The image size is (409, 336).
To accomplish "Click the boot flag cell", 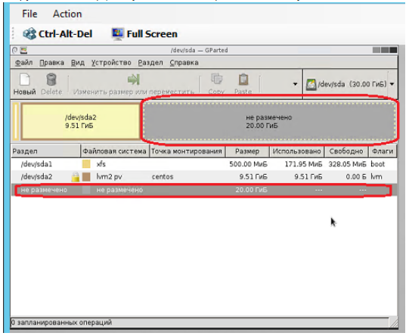I will coord(377,164).
